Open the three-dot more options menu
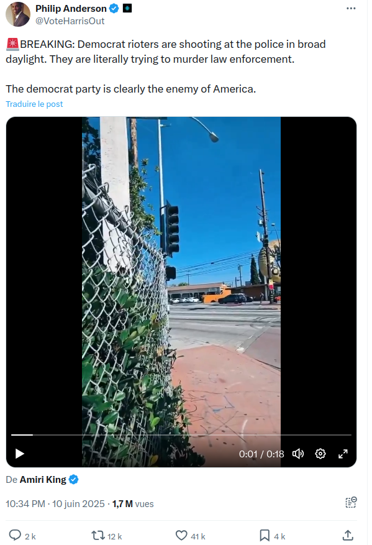 [x=351, y=8]
